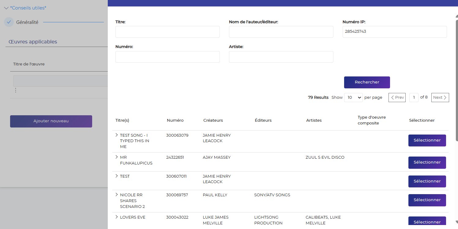Open the results per page dropdown

coord(353,98)
